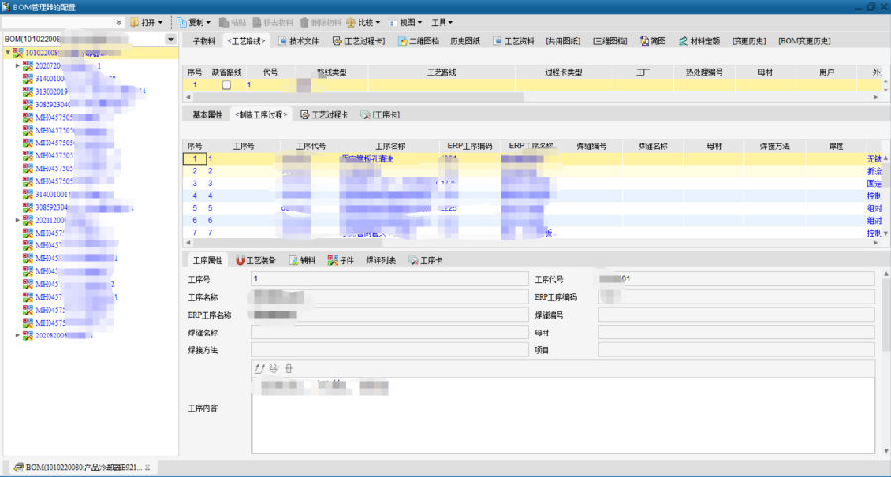Click the 焊接方法 input field

tap(390, 350)
